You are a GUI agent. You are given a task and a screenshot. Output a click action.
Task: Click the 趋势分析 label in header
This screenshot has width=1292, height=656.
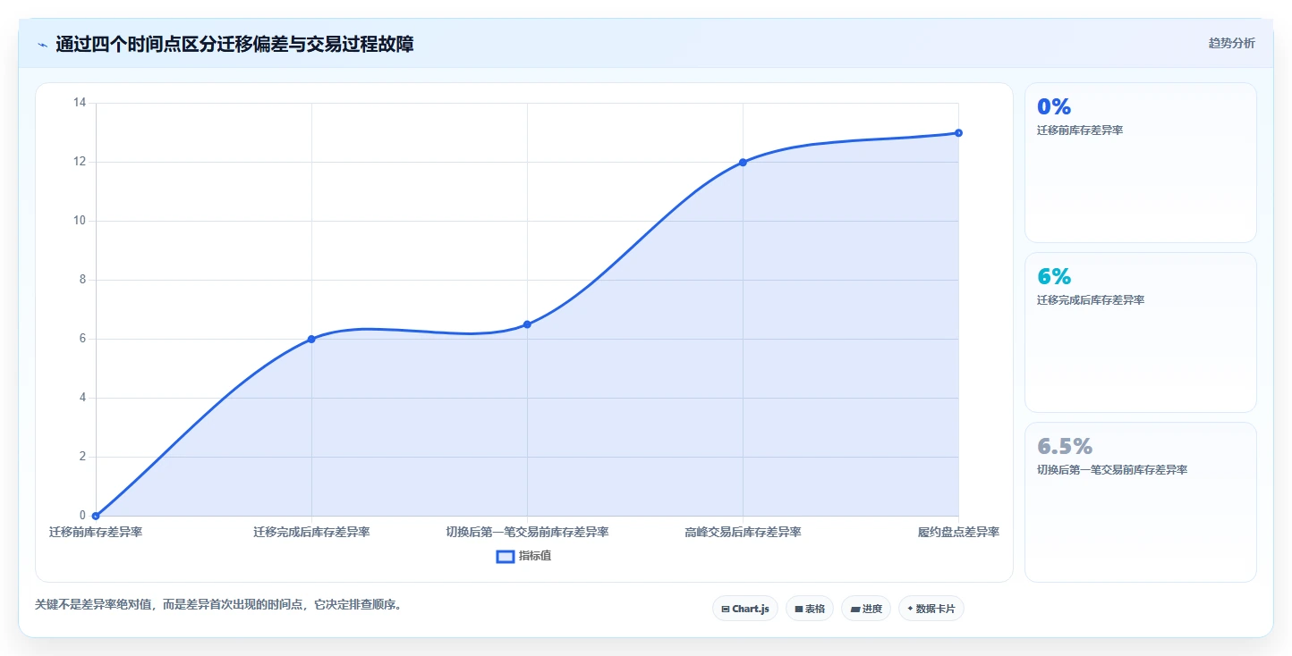(x=1231, y=43)
